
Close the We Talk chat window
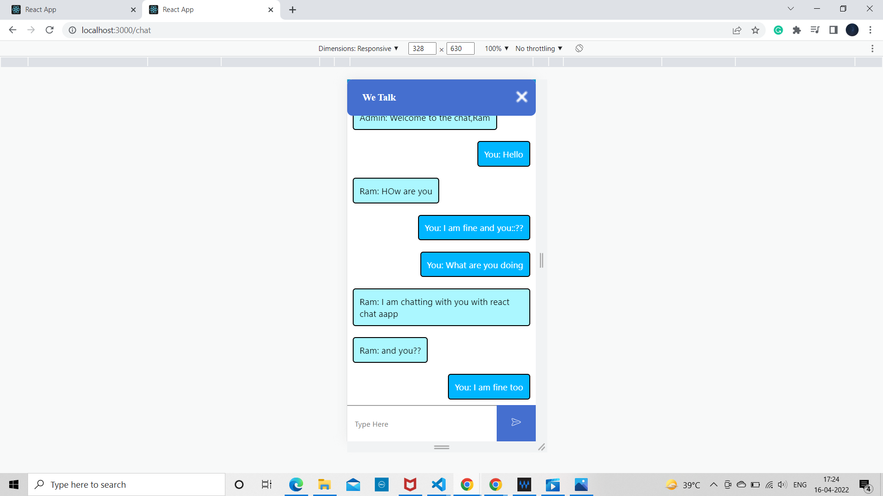522,97
